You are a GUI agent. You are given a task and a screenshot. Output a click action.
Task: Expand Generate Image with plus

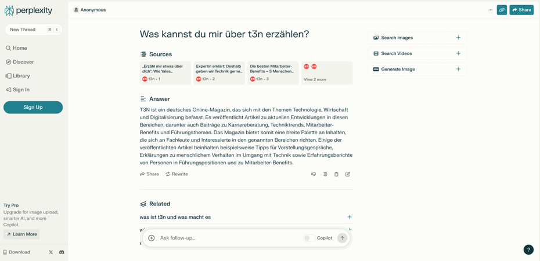(x=458, y=69)
